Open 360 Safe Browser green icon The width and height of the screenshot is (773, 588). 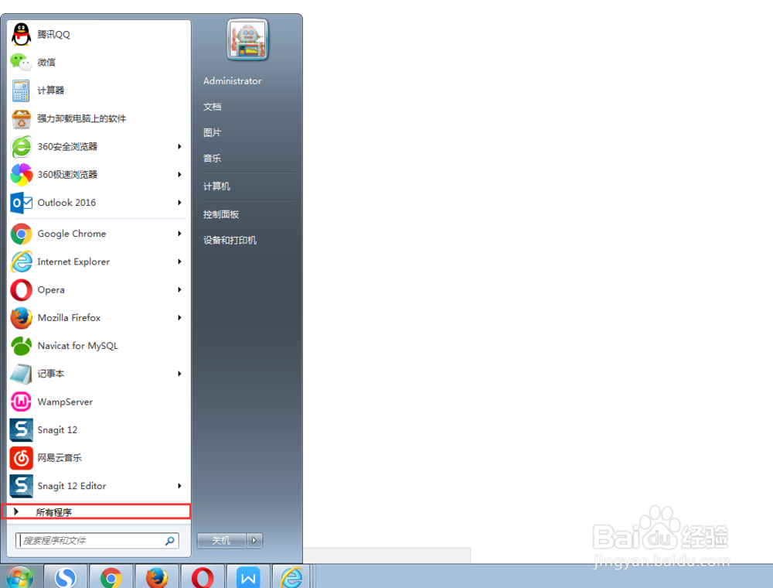click(21, 146)
